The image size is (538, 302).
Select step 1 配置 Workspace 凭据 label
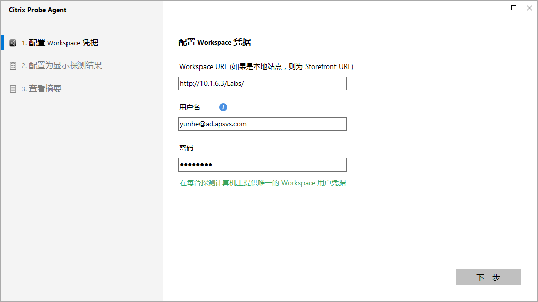click(x=60, y=43)
